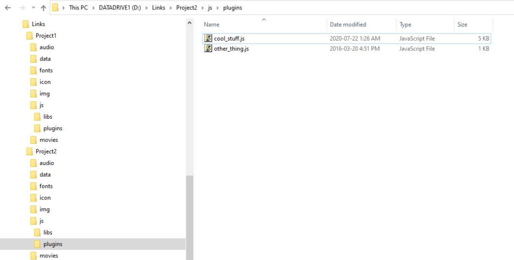Click the cool_stuff.js JavaScript file icon
Image resolution: width=514 pixels, height=260 pixels.
208,39
